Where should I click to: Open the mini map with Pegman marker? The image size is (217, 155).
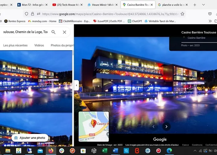[94, 126]
